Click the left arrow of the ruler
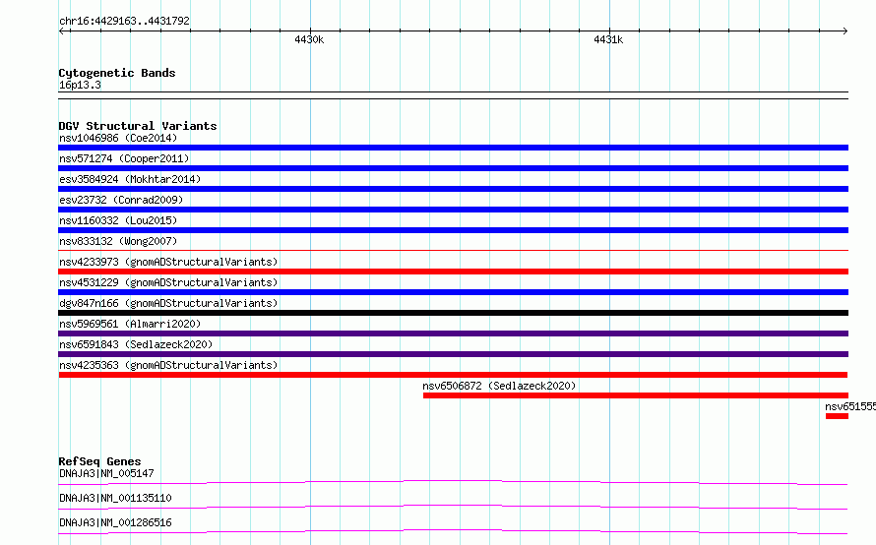The width and height of the screenshot is (876, 545). click(62, 30)
